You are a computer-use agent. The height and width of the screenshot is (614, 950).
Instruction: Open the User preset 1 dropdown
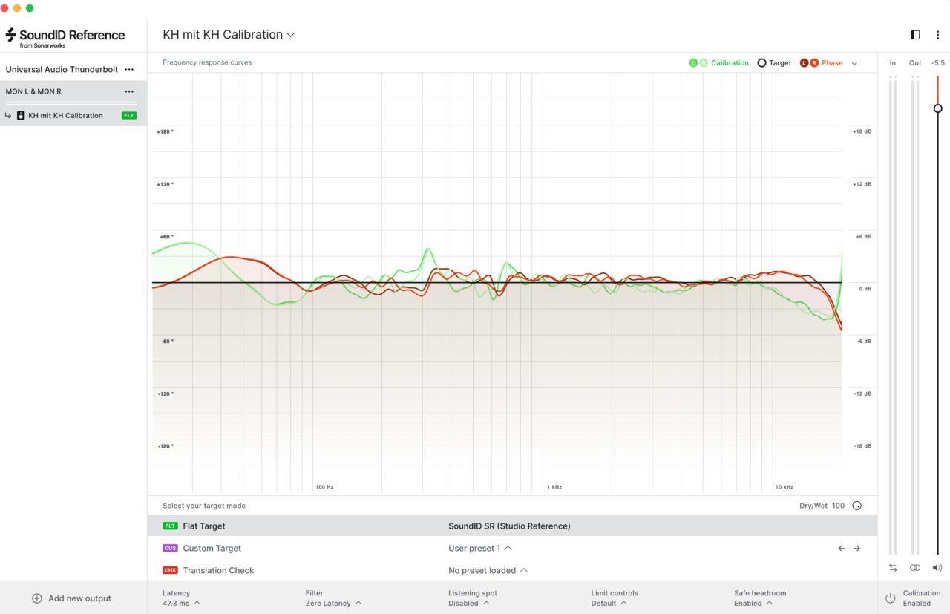(x=480, y=548)
